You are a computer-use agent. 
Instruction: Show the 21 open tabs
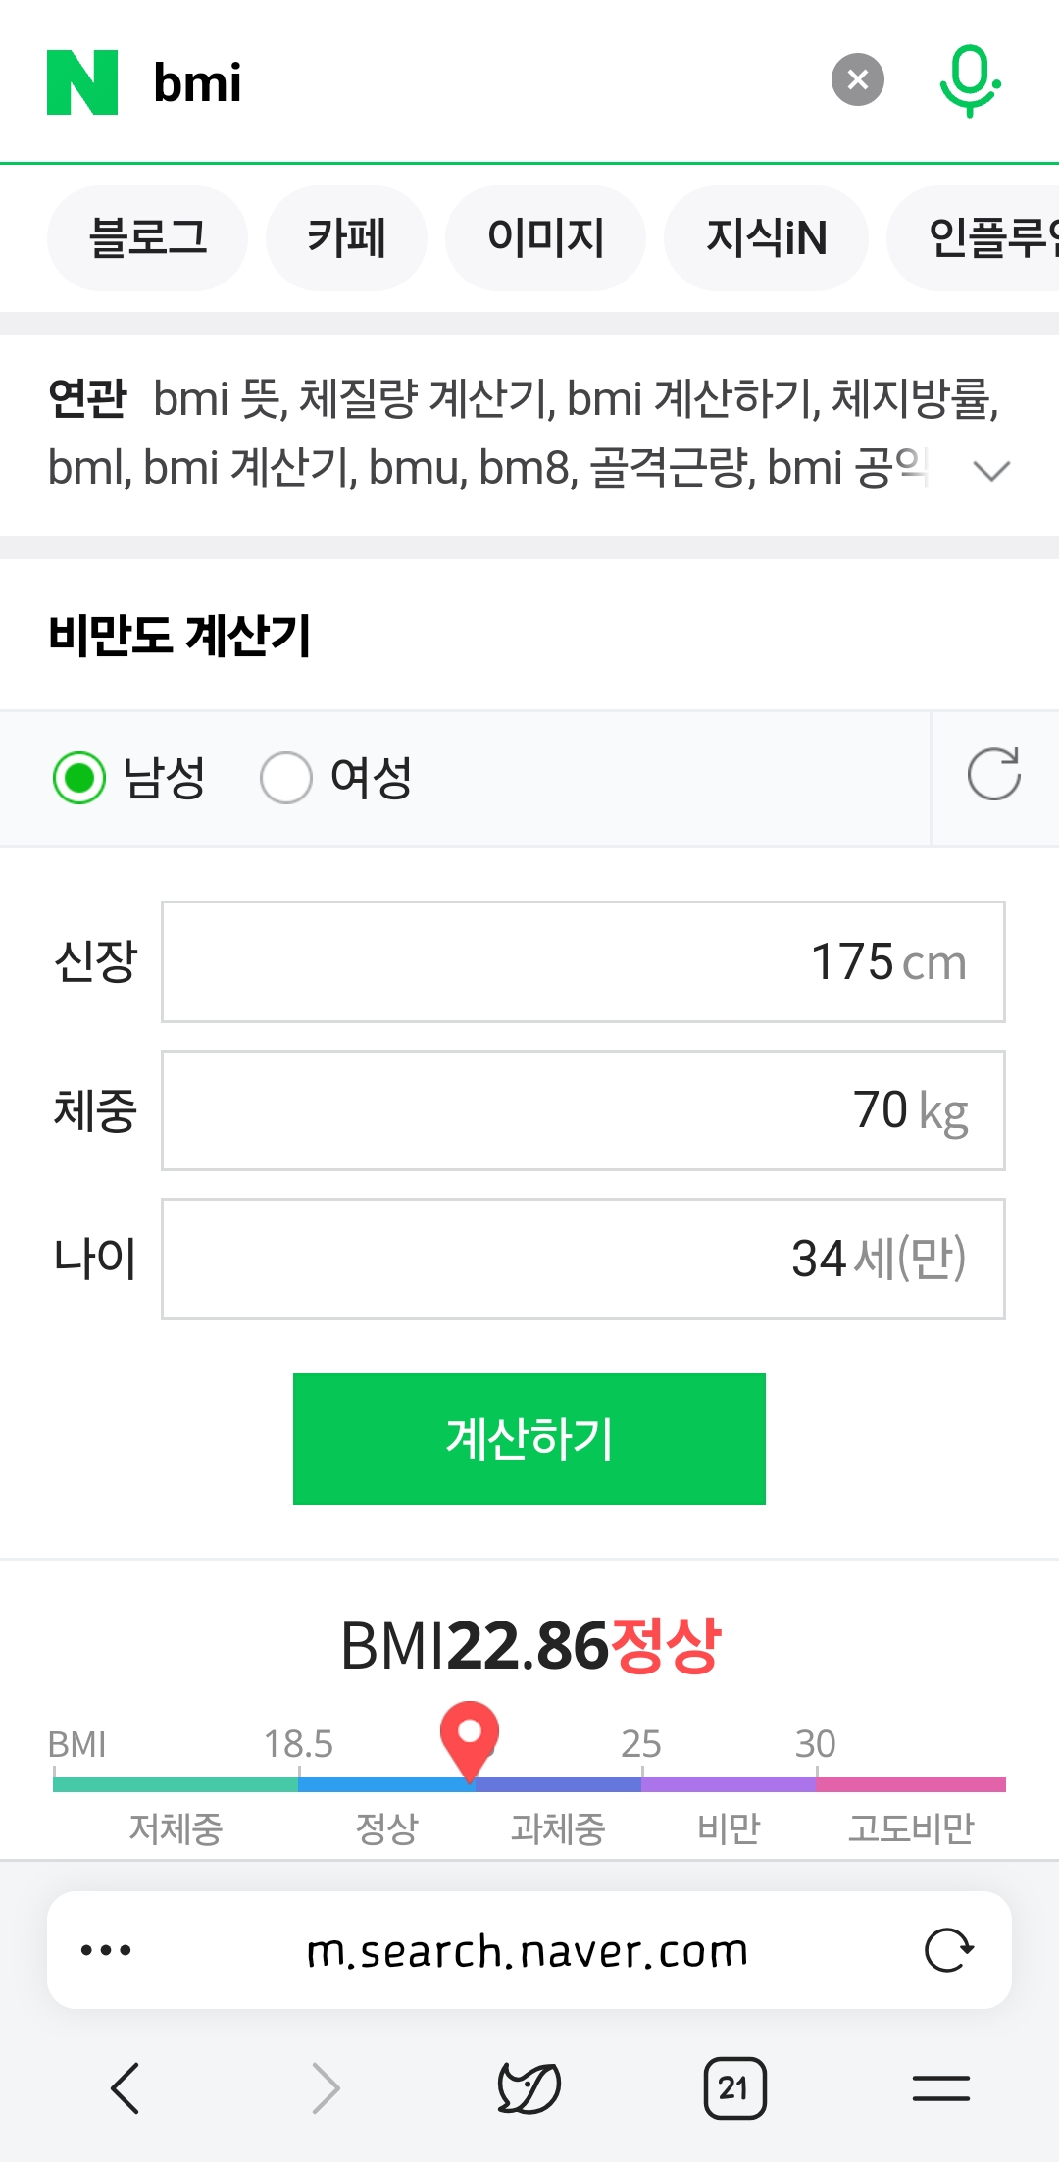pos(735,2087)
